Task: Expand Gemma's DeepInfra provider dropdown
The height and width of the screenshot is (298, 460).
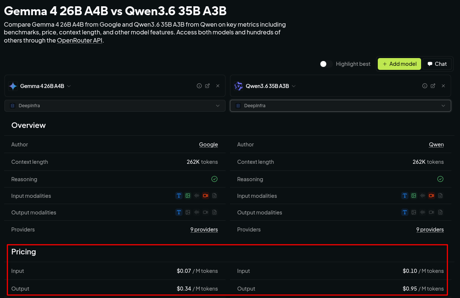Action: point(115,106)
